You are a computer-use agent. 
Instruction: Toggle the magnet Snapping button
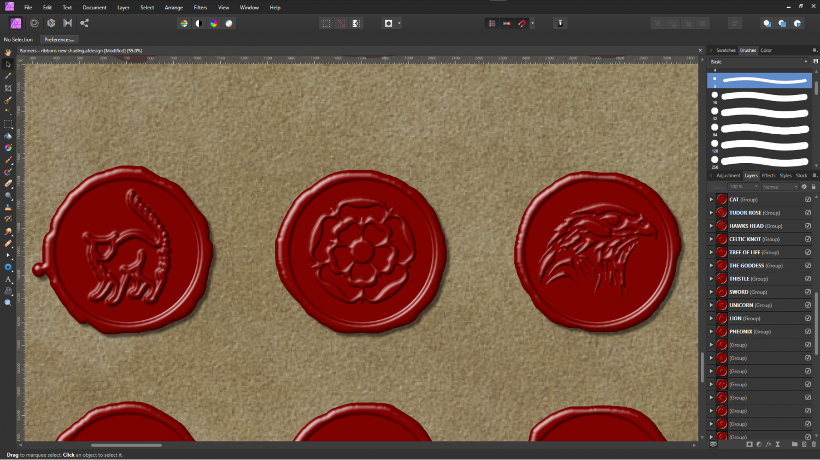[522, 23]
